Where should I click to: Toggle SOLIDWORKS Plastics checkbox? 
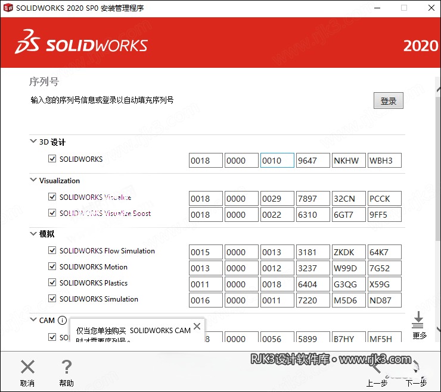point(52,282)
